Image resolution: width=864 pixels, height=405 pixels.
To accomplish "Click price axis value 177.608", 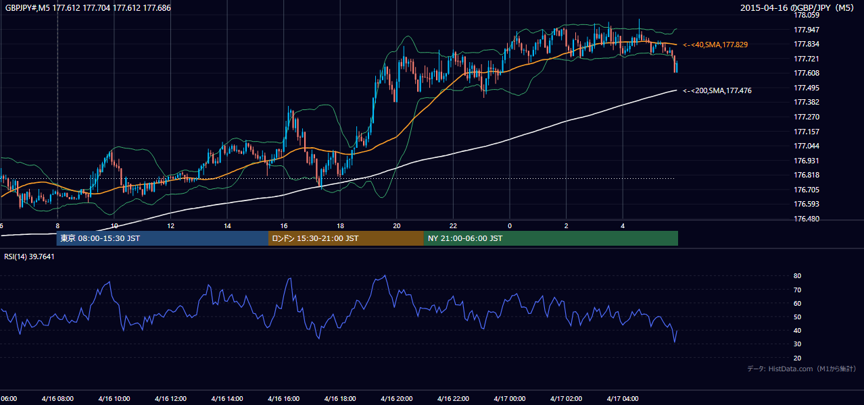I will (x=807, y=73).
